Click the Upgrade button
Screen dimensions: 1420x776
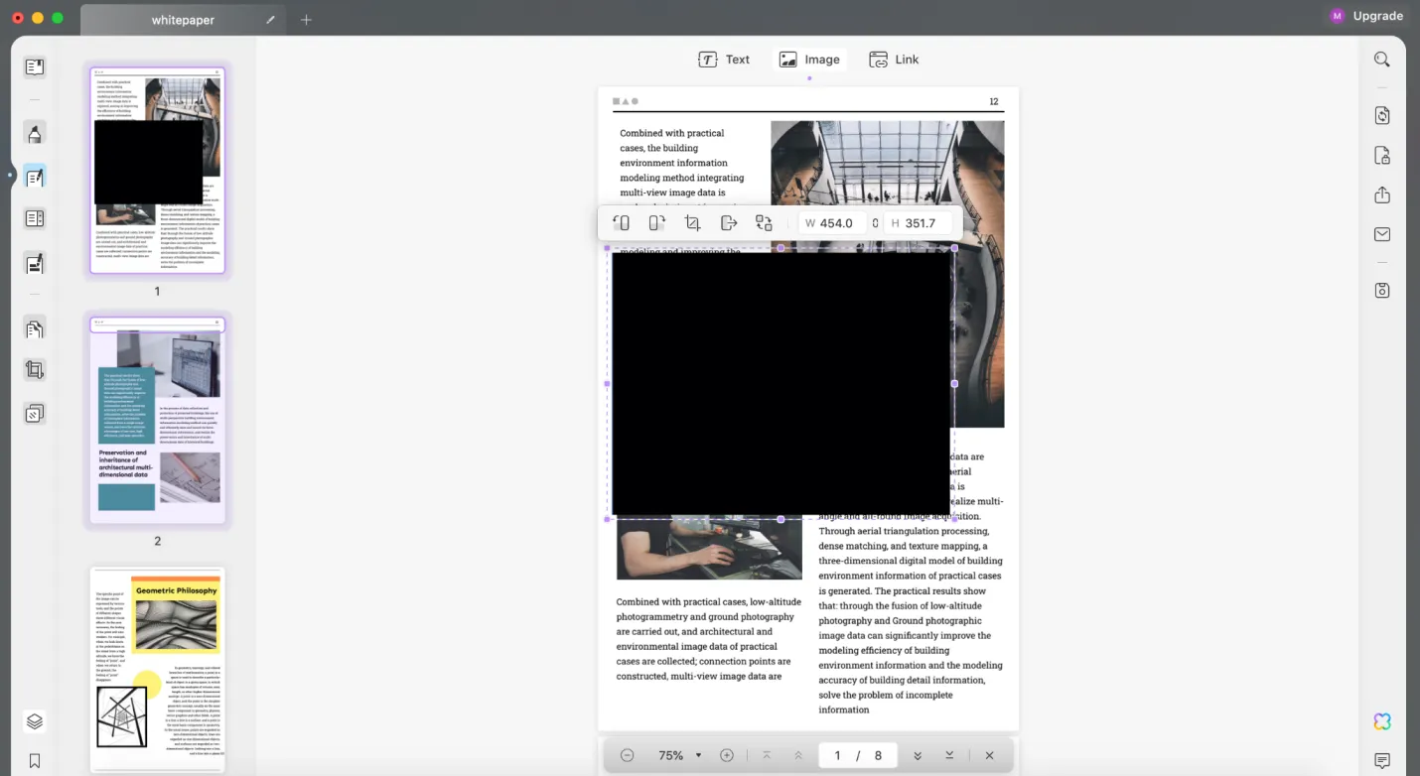coord(1378,15)
